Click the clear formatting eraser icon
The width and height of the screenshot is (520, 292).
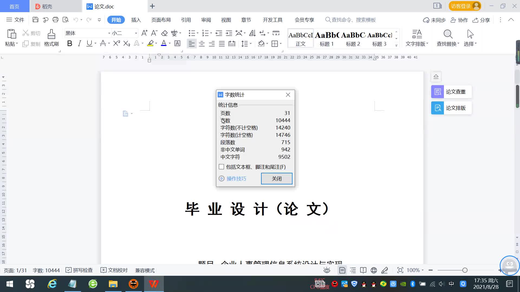(x=164, y=33)
